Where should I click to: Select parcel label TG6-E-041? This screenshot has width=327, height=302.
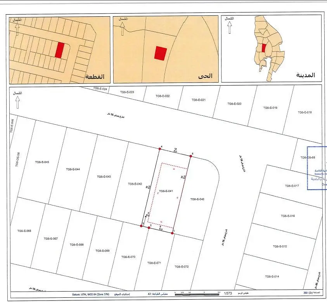point(166,191)
